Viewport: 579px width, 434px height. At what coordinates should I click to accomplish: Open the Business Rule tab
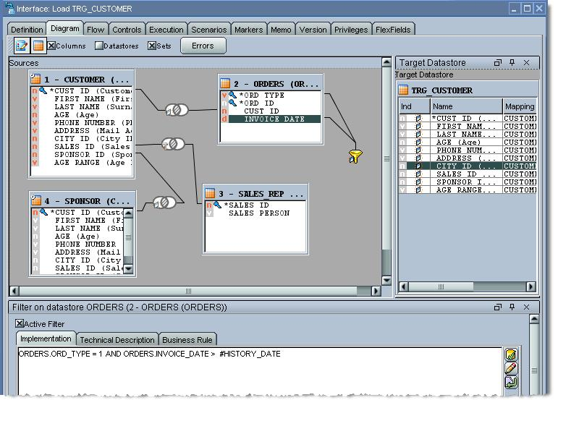pos(187,340)
